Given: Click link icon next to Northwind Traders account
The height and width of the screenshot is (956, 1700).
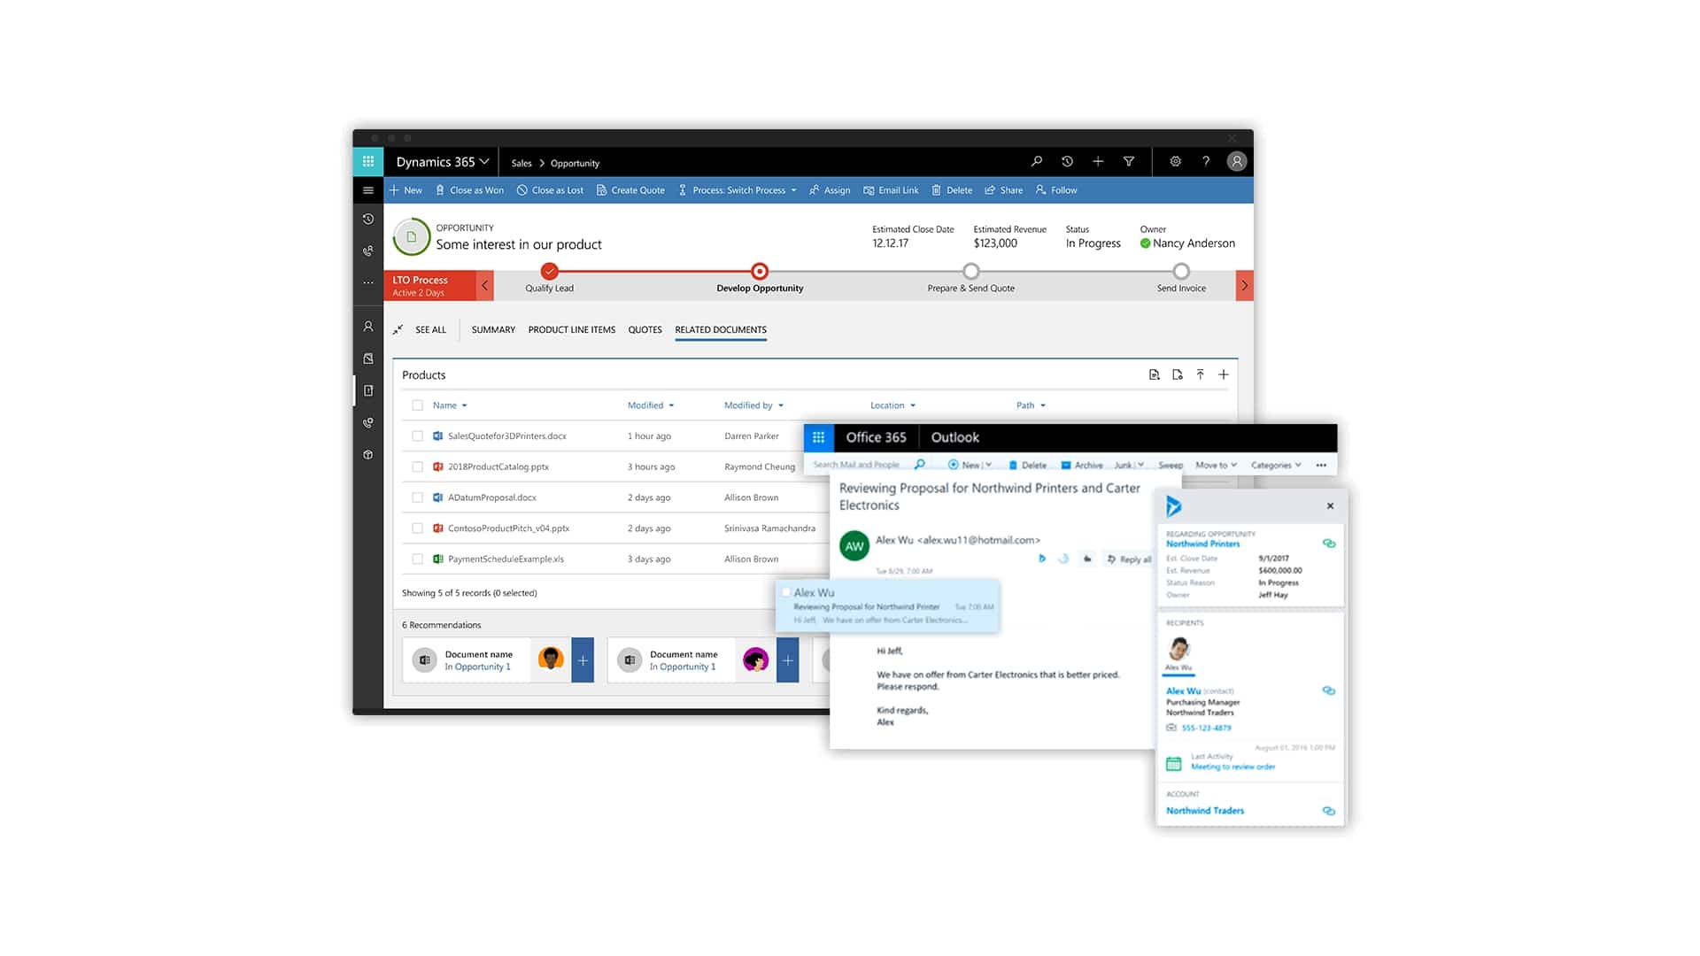Looking at the screenshot, I should (x=1329, y=811).
